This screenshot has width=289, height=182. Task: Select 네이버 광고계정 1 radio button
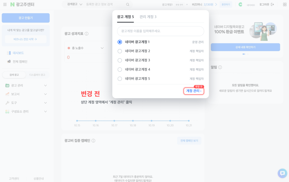pos(120,42)
